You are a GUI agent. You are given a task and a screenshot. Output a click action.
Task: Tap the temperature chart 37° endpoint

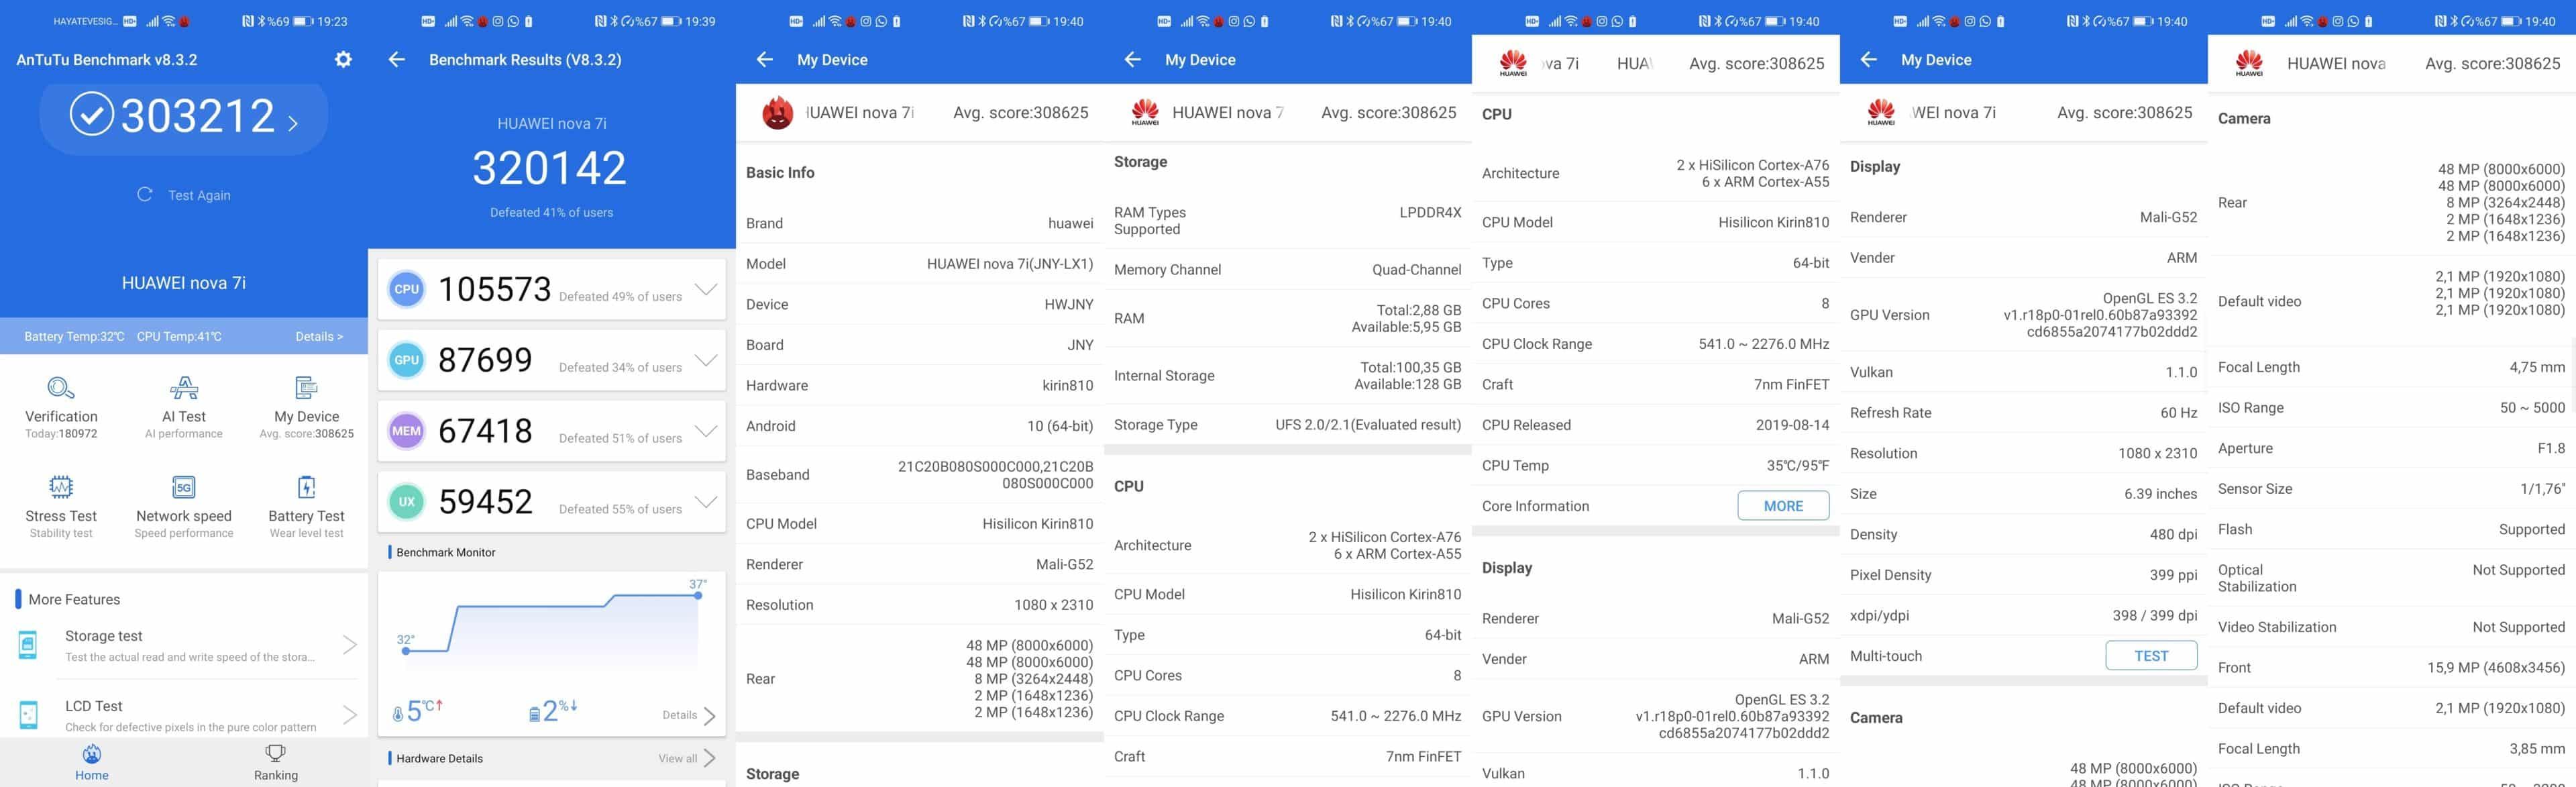[x=698, y=595]
